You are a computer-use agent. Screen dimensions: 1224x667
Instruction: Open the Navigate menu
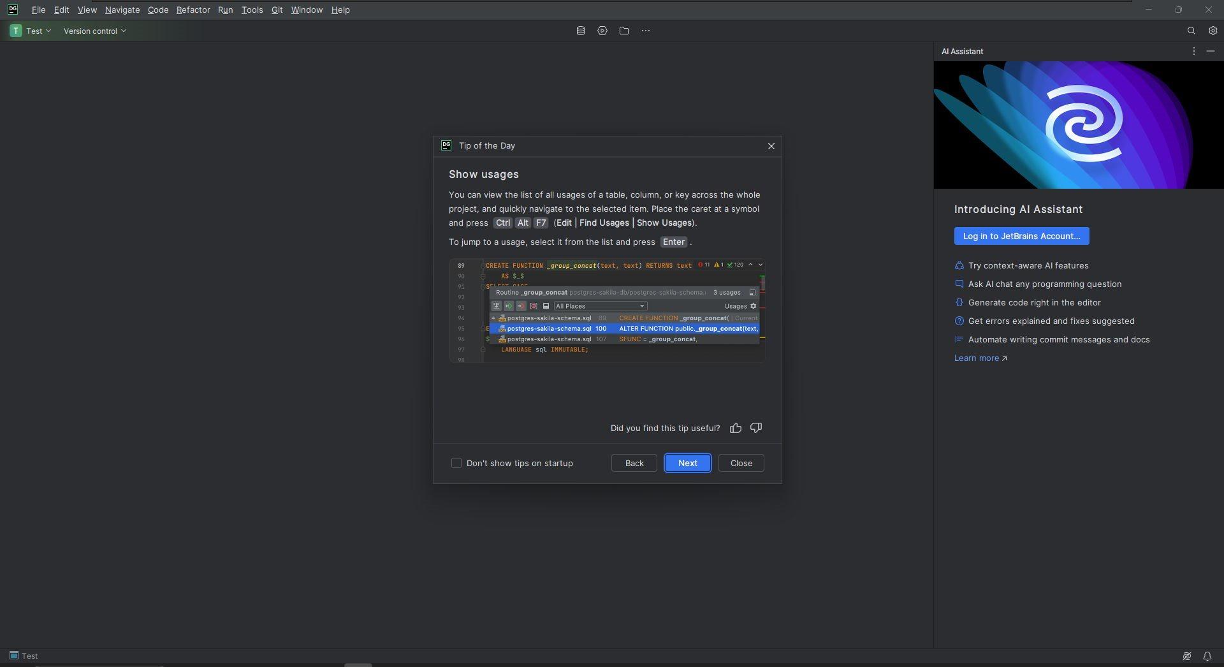pyautogui.click(x=122, y=10)
